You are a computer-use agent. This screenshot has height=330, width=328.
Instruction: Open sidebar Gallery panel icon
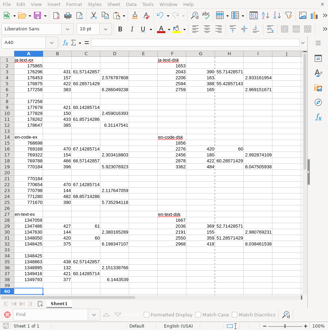click(x=318, y=88)
